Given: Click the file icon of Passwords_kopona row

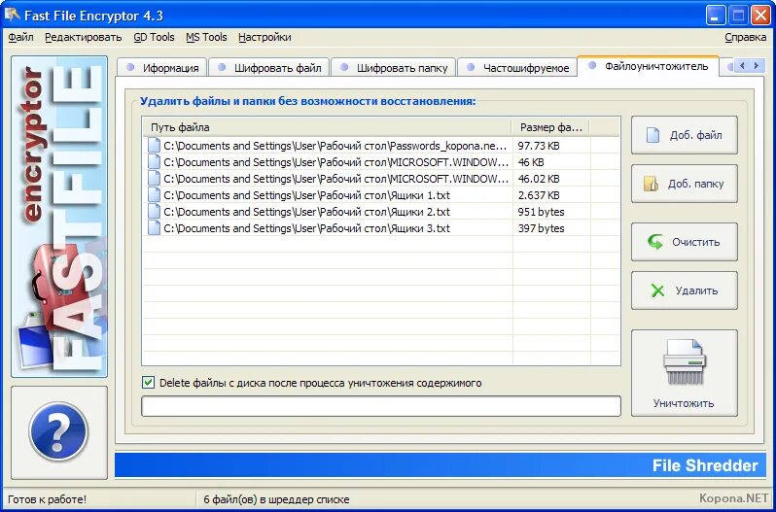Looking at the screenshot, I should pyautogui.click(x=155, y=146).
